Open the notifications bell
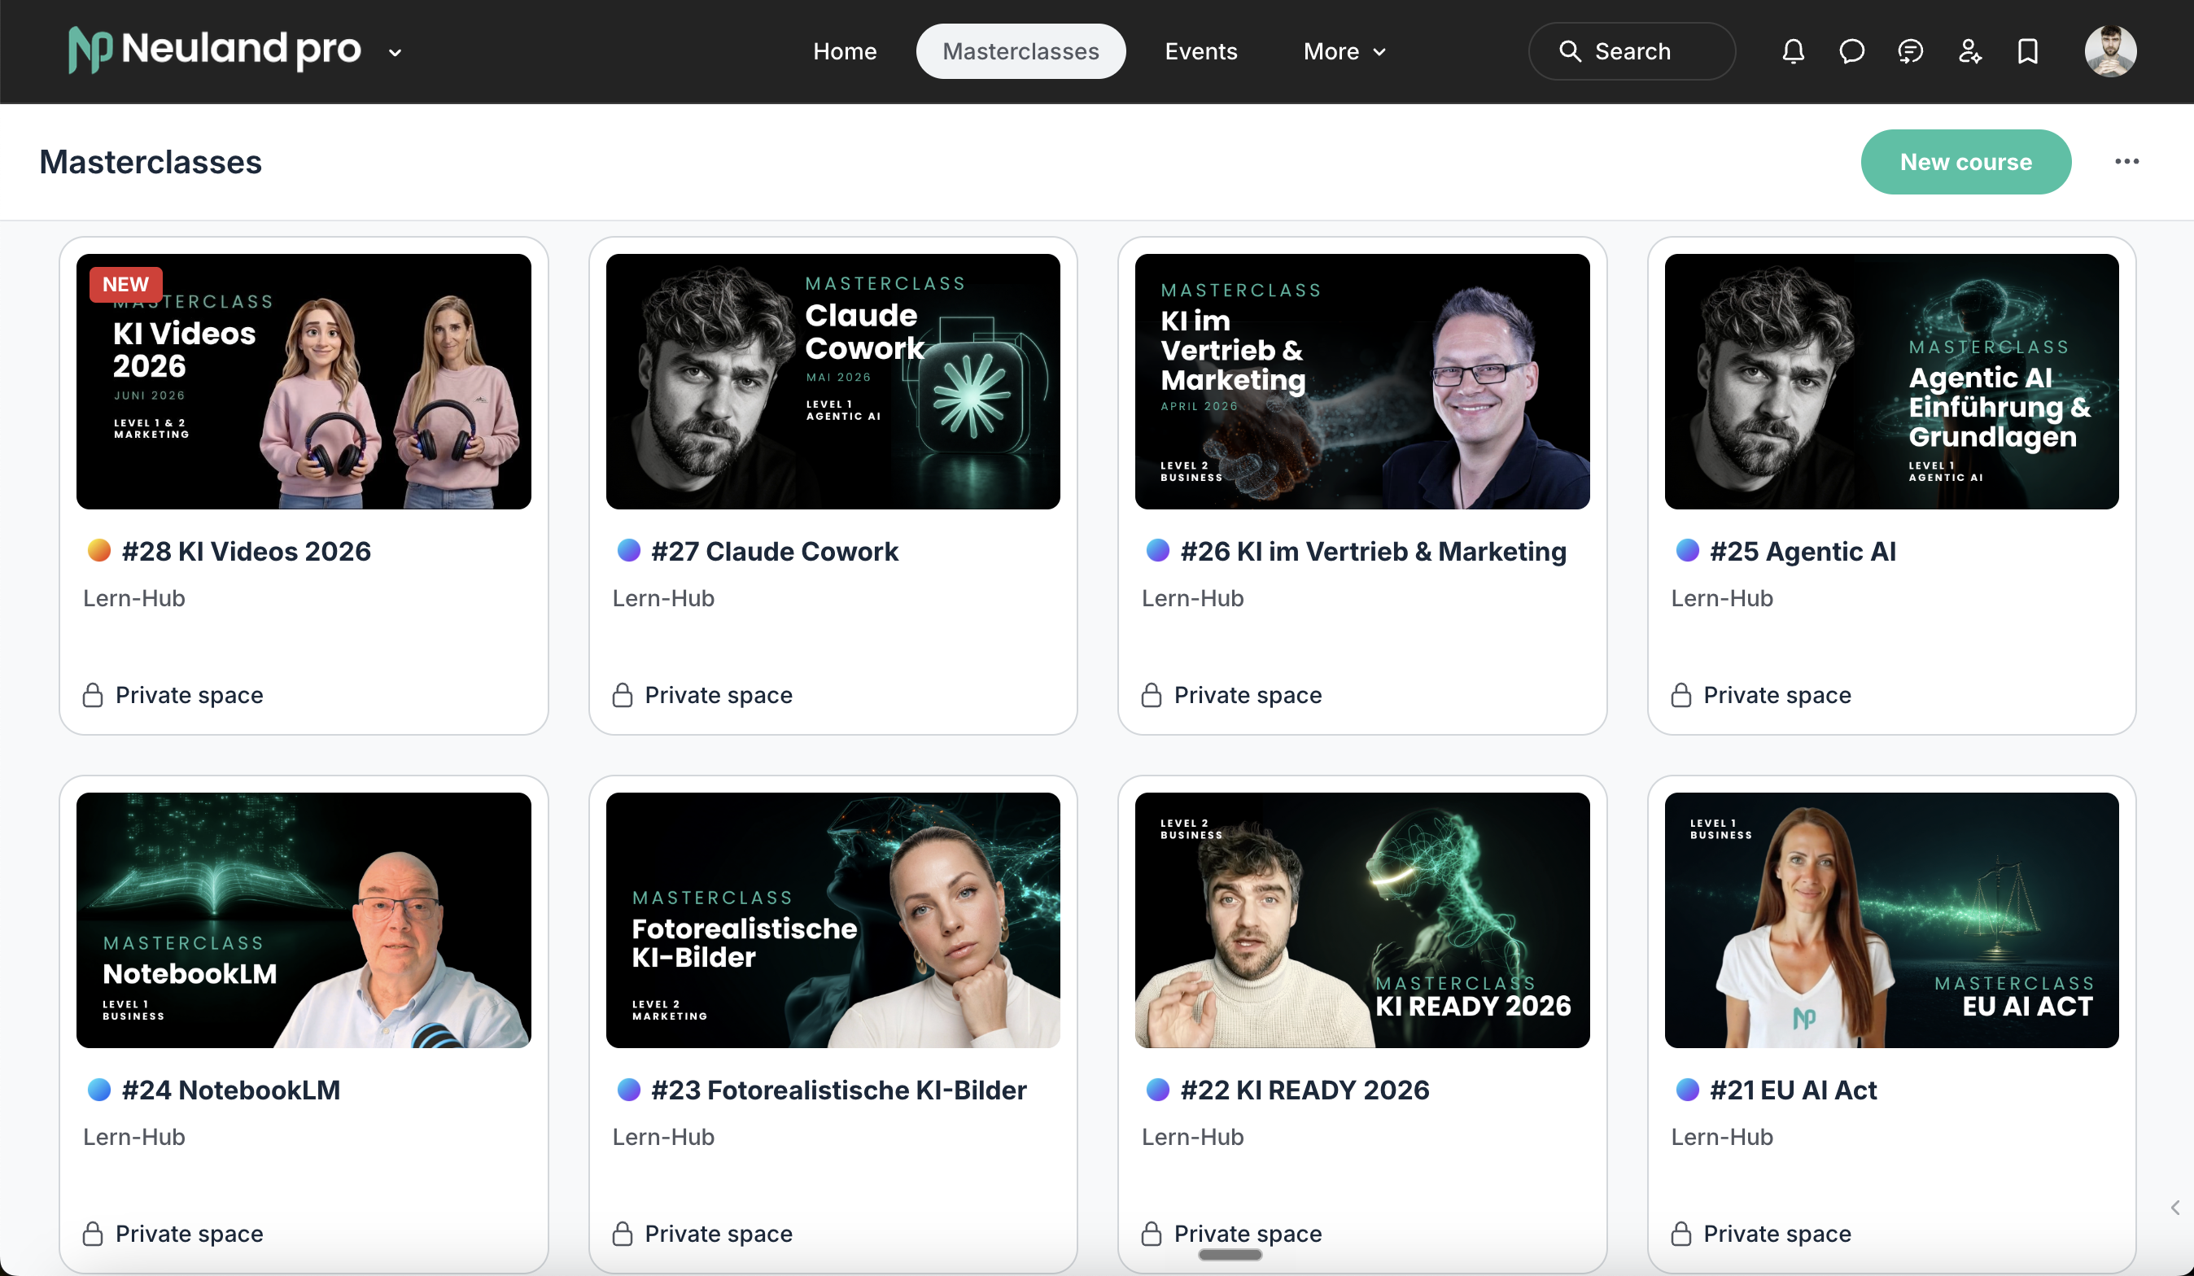 [1793, 51]
